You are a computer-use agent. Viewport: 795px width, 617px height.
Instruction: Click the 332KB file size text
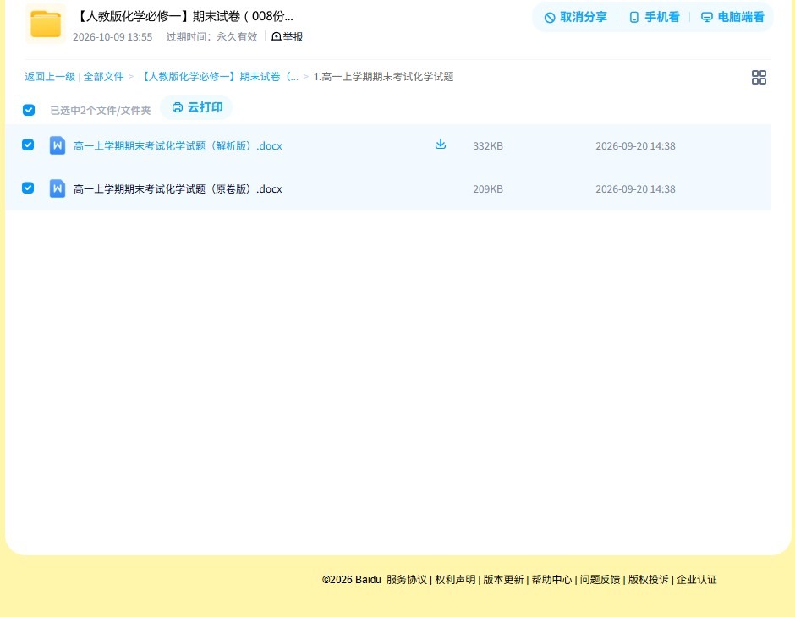(x=488, y=146)
